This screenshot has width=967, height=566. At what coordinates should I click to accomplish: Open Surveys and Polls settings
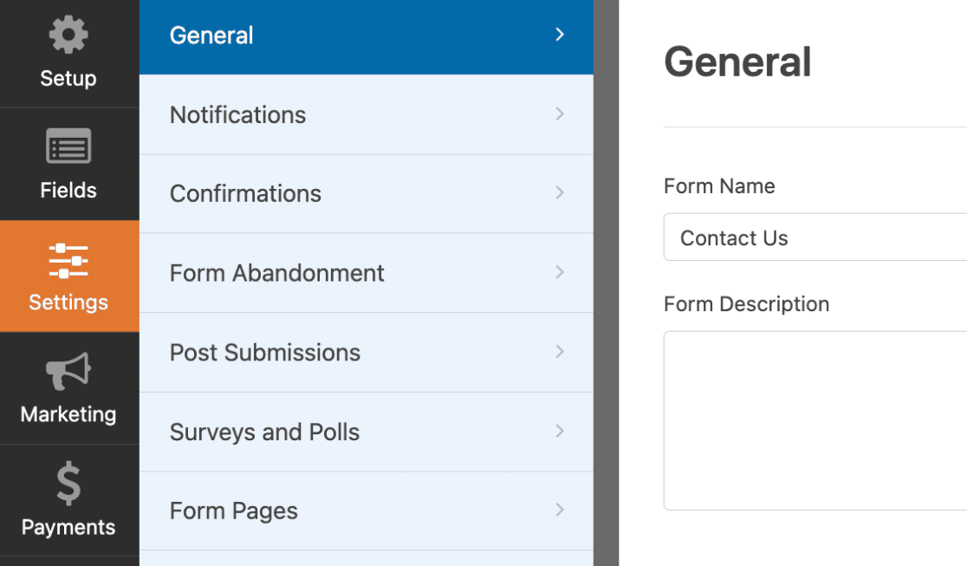(367, 432)
